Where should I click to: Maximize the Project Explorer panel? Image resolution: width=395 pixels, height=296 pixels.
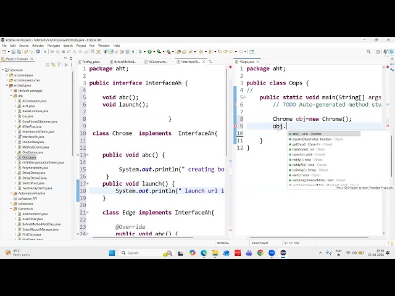click(x=71, y=59)
